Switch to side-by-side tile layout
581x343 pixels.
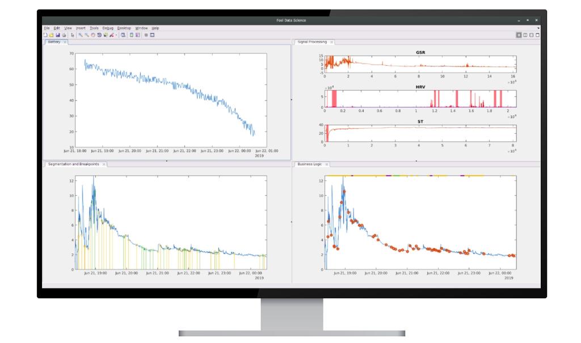tap(525, 35)
